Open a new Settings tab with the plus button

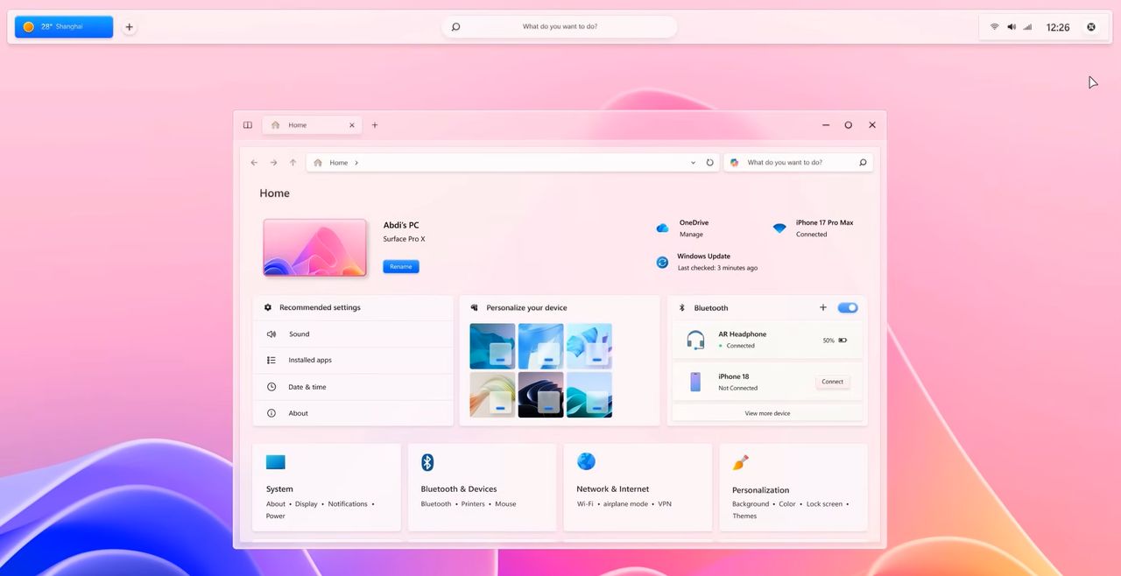375,124
